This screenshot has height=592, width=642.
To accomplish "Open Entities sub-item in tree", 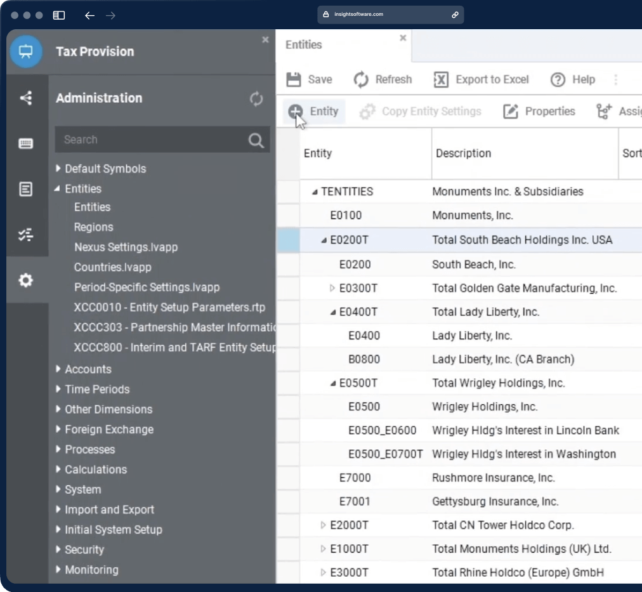I will point(92,207).
